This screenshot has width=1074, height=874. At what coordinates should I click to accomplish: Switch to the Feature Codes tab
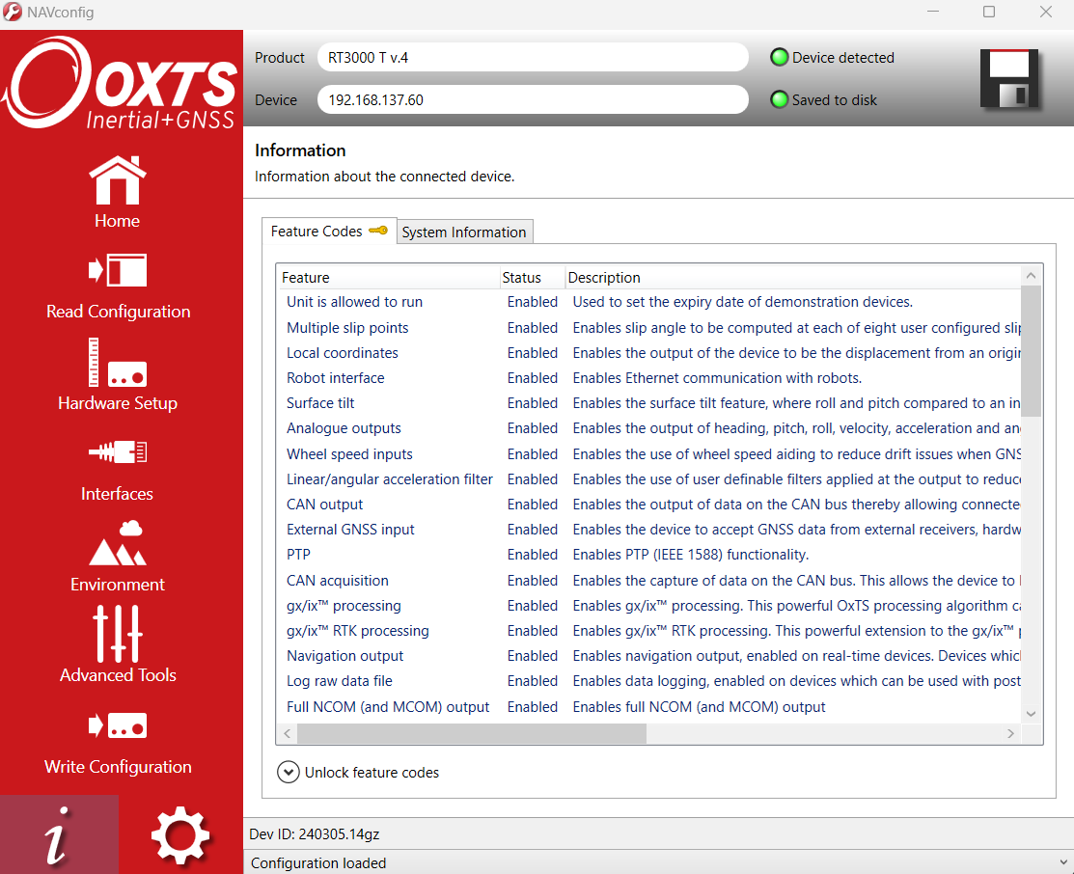click(329, 232)
